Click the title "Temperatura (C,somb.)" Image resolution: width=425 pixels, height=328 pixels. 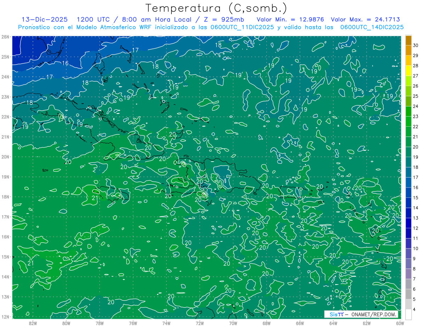coord(216,8)
